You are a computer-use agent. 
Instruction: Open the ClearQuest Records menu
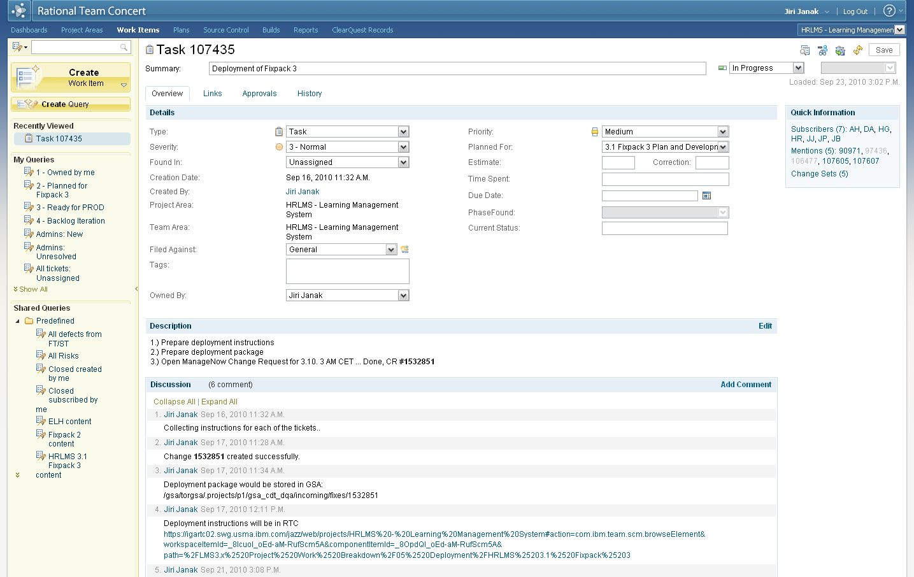(x=362, y=30)
